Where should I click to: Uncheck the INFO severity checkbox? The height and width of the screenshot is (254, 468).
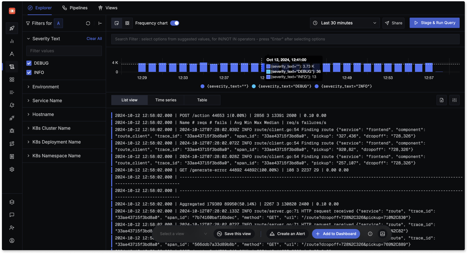point(29,72)
